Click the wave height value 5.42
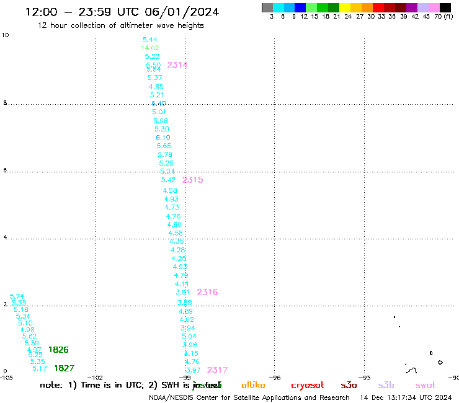 [169, 180]
